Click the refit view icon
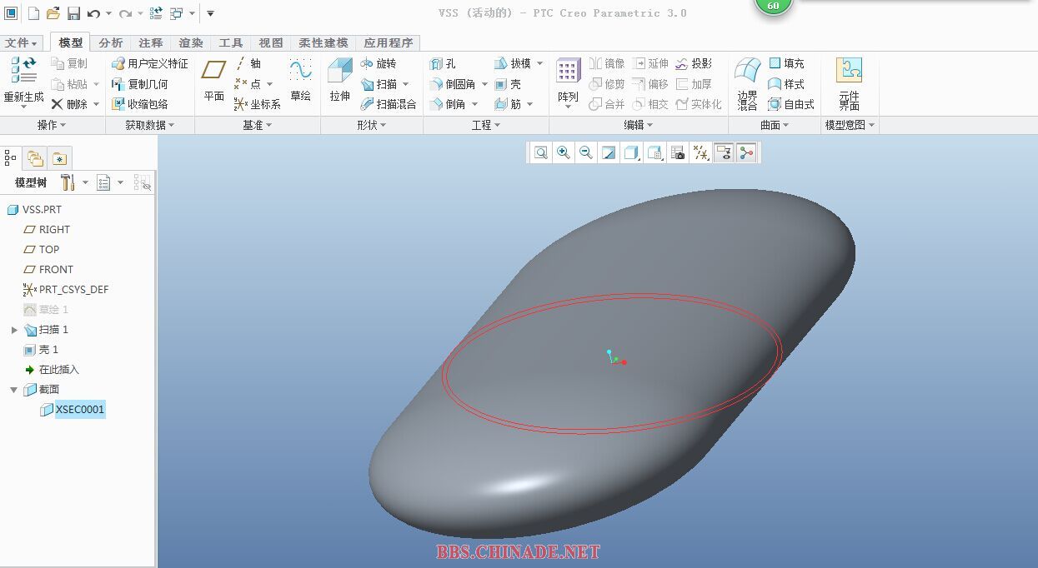 pyautogui.click(x=541, y=152)
